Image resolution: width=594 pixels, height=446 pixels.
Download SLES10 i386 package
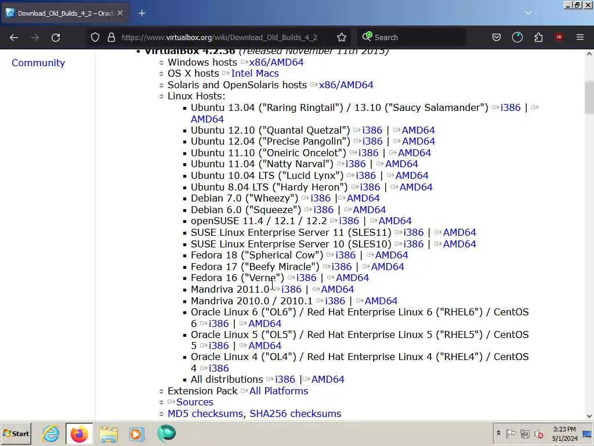[x=414, y=244]
